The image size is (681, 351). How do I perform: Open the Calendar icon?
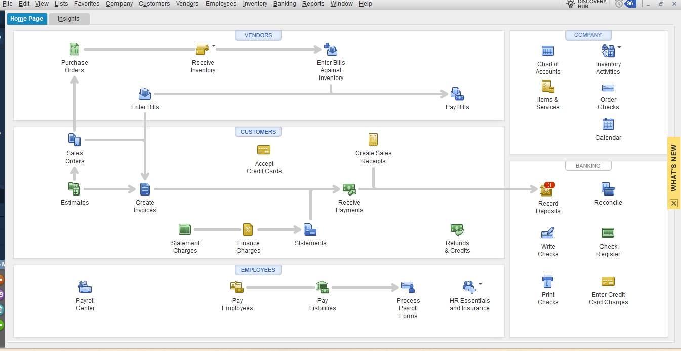608,124
